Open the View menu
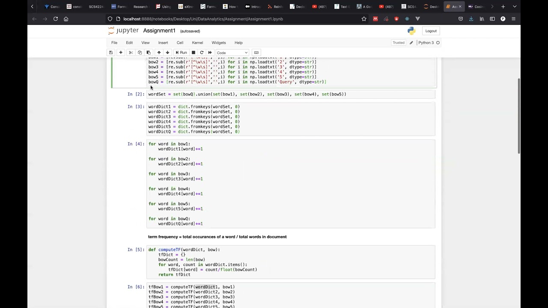 point(146,43)
